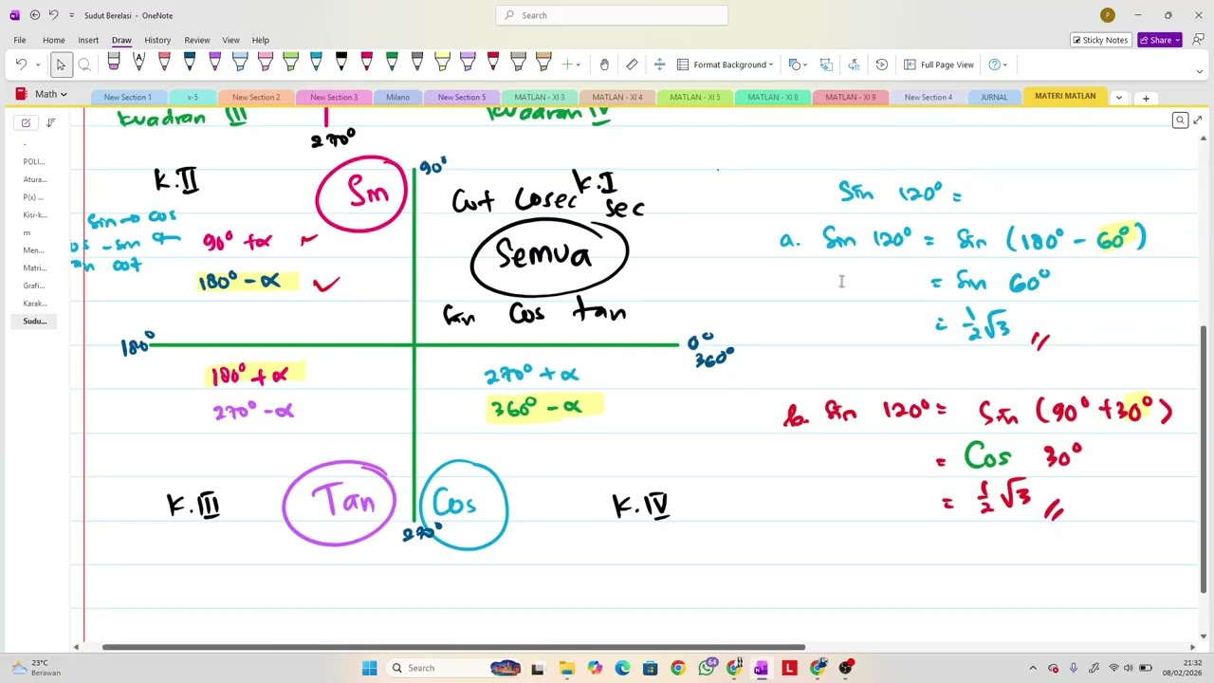Open the History tab

(x=157, y=40)
